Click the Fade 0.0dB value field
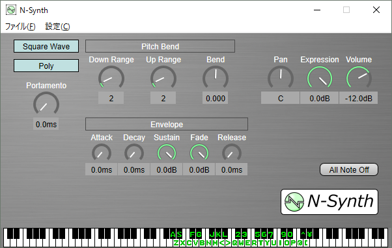This screenshot has height=248, width=392. [x=199, y=169]
